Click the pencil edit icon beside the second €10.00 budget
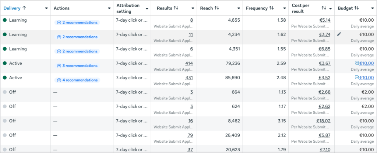 (x=339, y=34)
